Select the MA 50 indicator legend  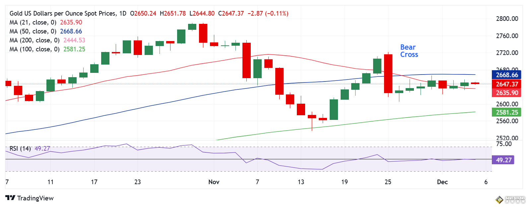tap(46, 31)
